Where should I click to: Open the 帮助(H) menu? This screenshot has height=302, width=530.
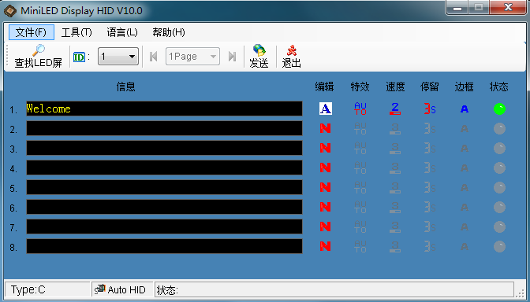[168, 32]
